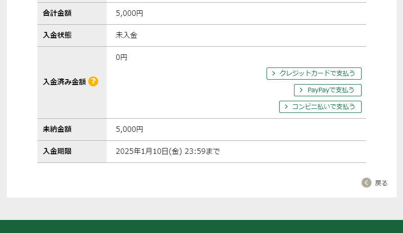This screenshot has width=403, height=233.
Task: Select the コンビニ払いで支払う payment button
Action: point(320,107)
